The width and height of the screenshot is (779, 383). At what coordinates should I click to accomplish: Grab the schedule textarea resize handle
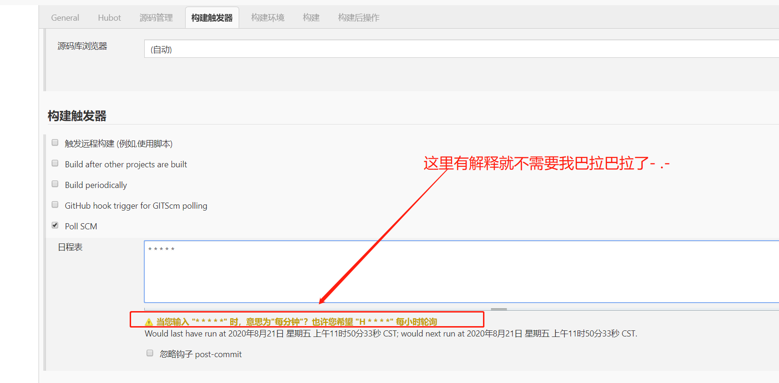[x=499, y=309]
